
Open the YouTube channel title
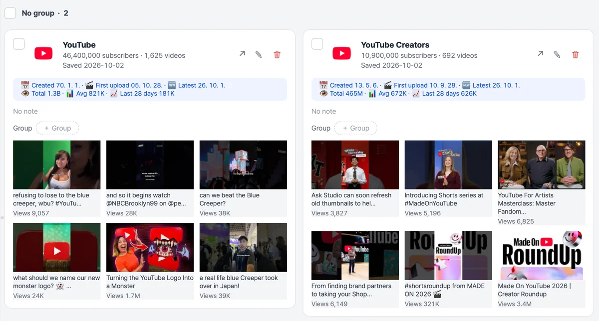[x=79, y=45]
